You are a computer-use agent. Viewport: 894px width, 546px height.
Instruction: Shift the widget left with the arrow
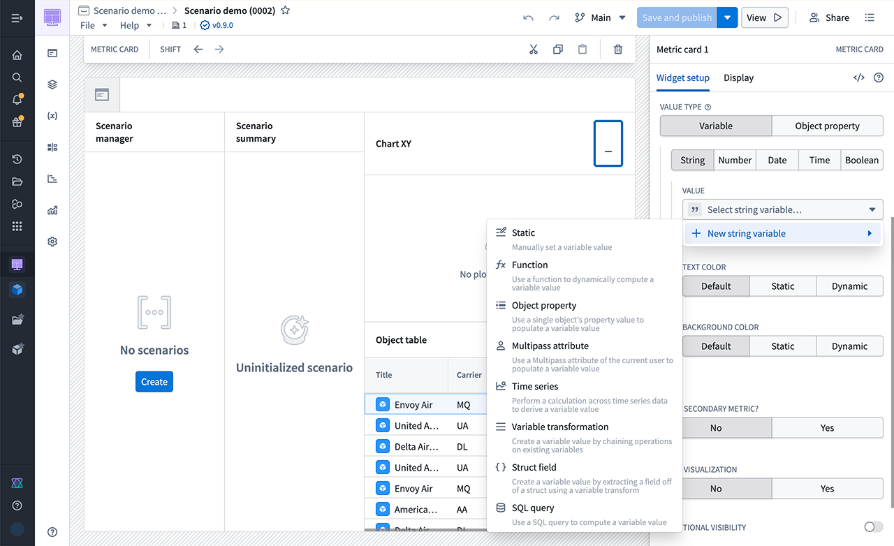pos(198,50)
